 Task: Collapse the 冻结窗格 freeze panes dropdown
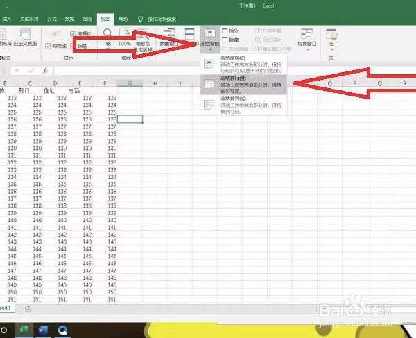click(210, 40)
